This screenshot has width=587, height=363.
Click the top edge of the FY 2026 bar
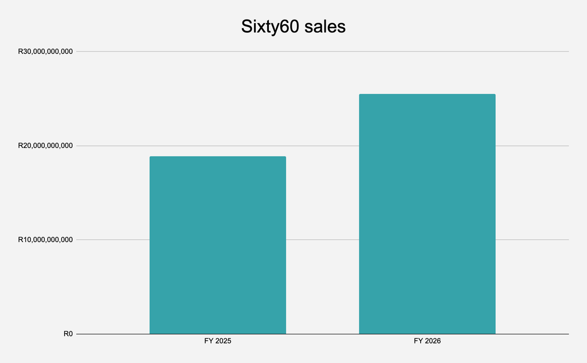[x=427, y=95]
